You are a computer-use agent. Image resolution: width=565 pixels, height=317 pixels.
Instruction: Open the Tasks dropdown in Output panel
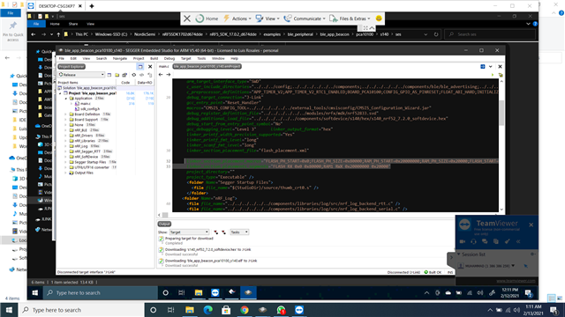pyautogui.click(x=239, y=232)
